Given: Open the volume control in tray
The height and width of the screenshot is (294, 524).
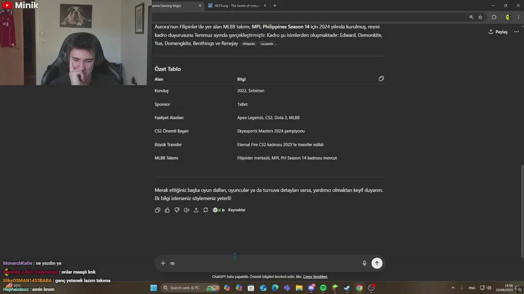Looking at the screenshot, I should pos(489,288).
